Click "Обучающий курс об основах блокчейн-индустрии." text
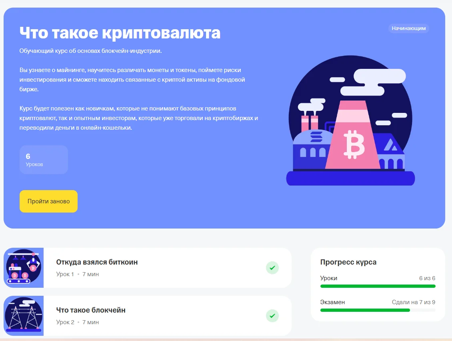This screenshot has height=341, width=452. coord(90,51)
